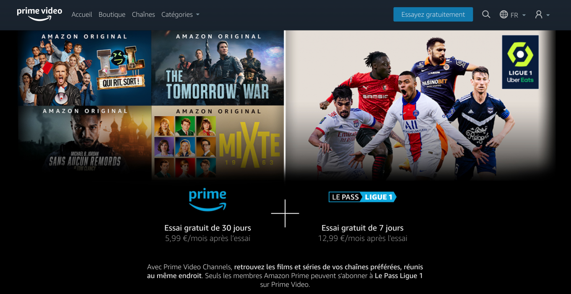
Task: Select The Tomorrow War poster
Action: (x=218, y=68)
